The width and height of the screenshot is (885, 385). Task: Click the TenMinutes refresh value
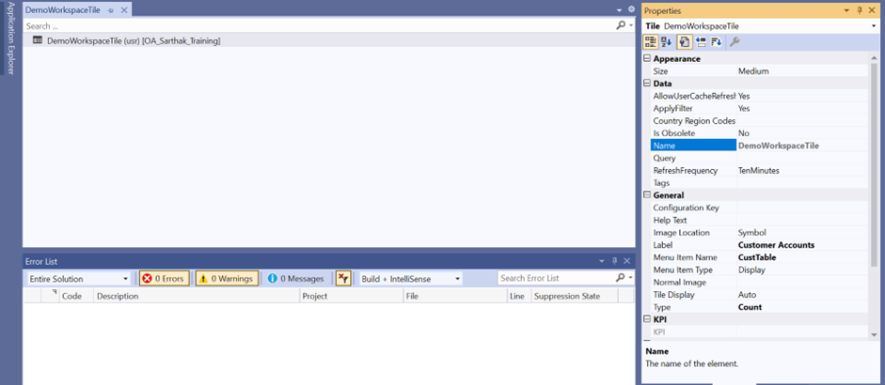click(x=759, y=170)
